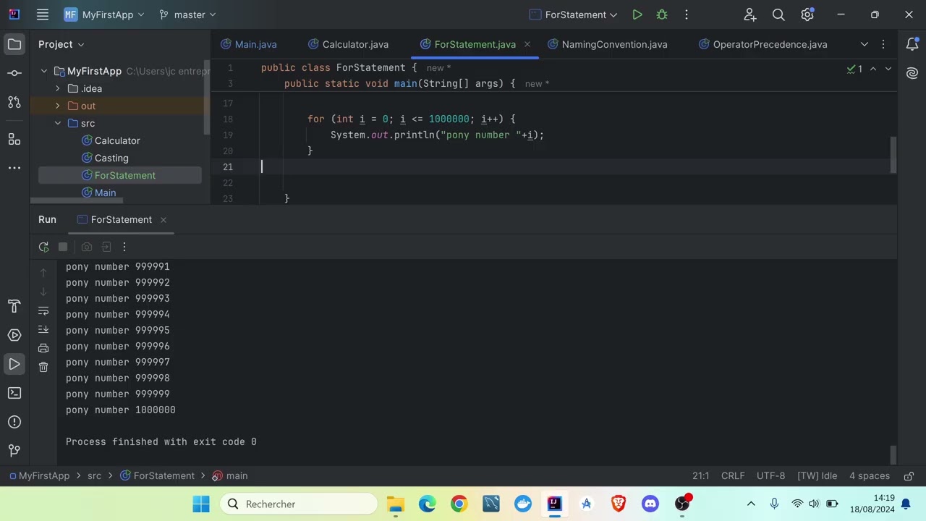This screenshot has width=926, height=521.
Task: Open Search Everywhere magnifier
Action: point(778,14)
